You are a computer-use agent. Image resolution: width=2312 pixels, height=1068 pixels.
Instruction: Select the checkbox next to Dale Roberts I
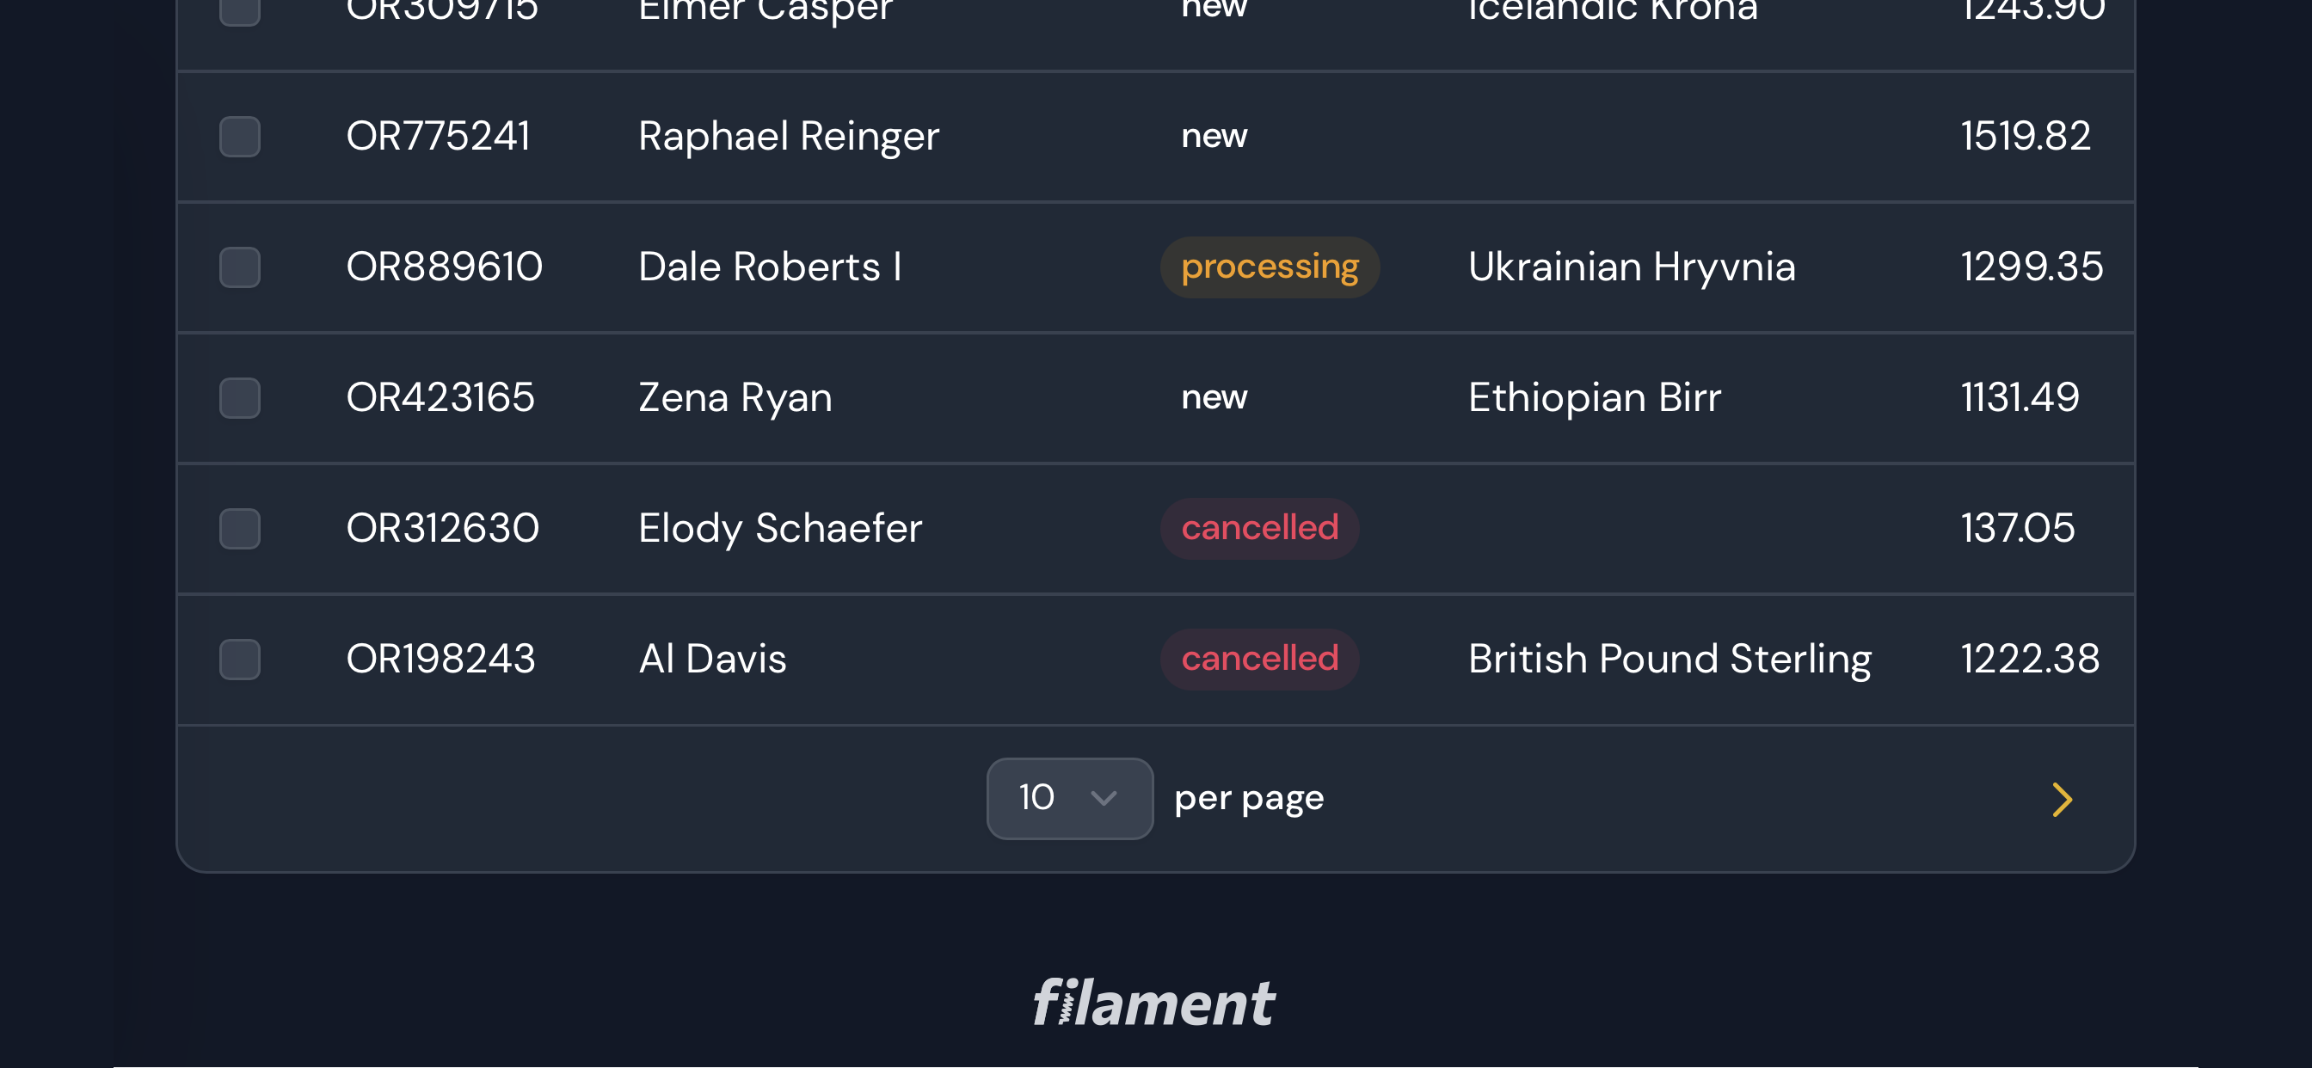click(240, 267)
